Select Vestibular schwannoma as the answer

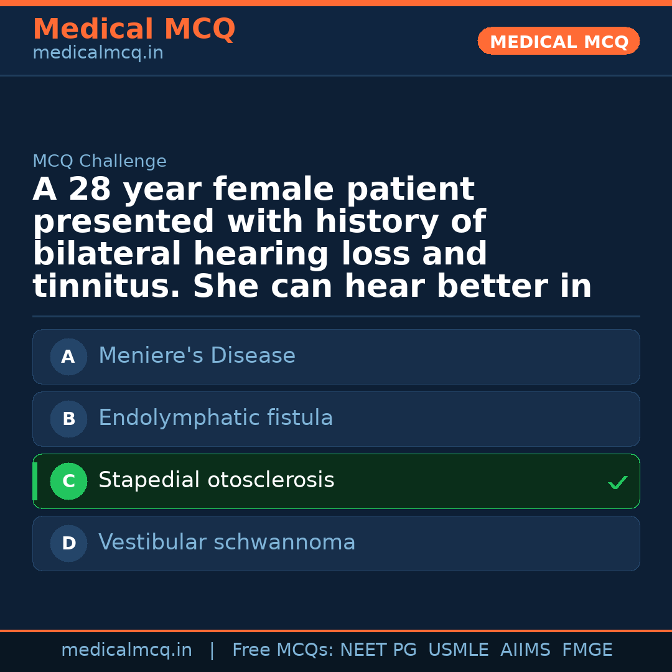click(226, 543)
